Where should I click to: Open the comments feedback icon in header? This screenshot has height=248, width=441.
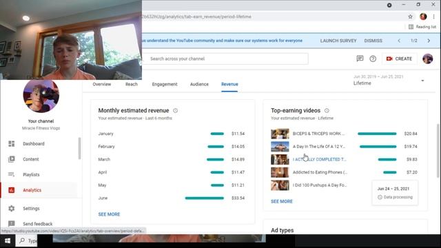tap(360, 59)
